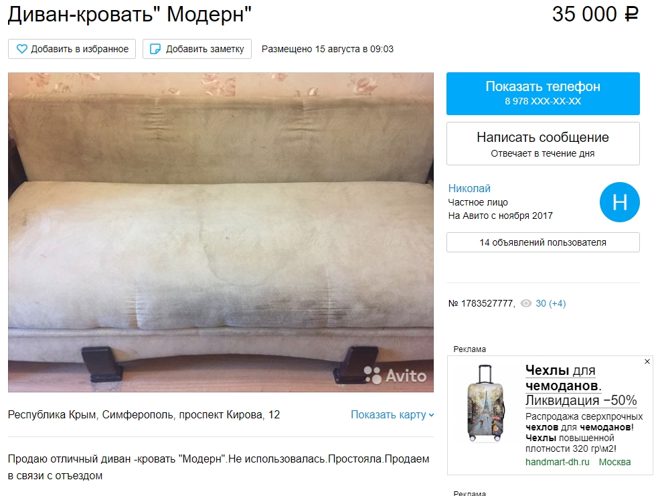Screen dimensions: 656x496
Task: Expand the Показать карту map section
Action: coord(392,415)
